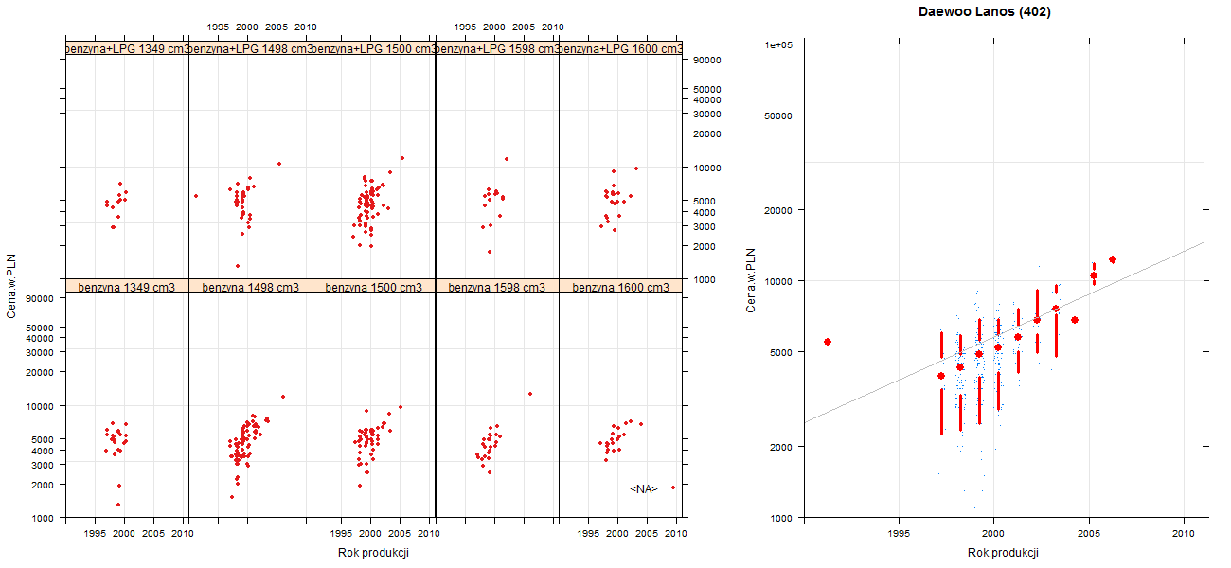Click the "<NA>" label in the 1600 cm3 panel
Viewport: 1231px width, 568px height.
coord(644,488)
